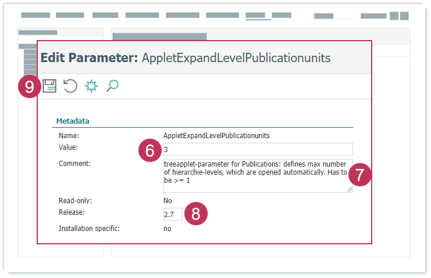Click the red number 8 callout badge
The image size is (431, 278).
coord(195,214)
